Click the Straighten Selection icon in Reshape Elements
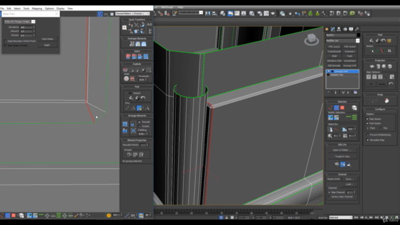 coord(132,44)
